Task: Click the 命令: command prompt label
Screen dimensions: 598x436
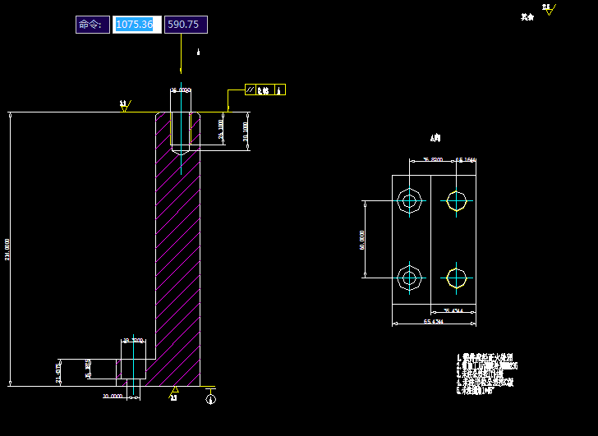Action: (x=93, y=25)
